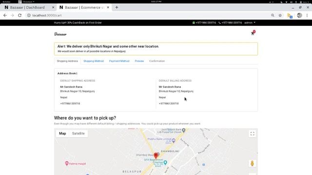Open the Chromium three-dot menu

[x=307, y=15]
